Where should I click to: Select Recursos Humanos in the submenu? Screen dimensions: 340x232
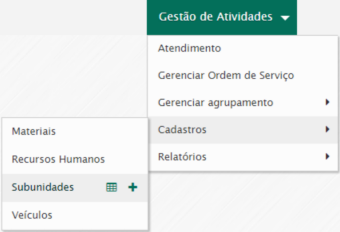[58, 159]
